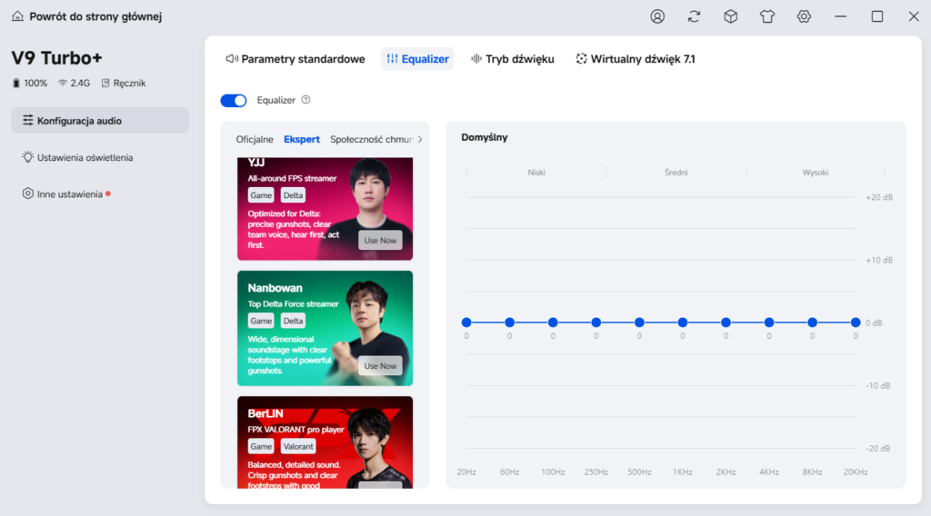Image resolution: width=931 pixels, height=516 pixels.
Task: Click the refresh sync icon in title bar
Action: point(694,16)
